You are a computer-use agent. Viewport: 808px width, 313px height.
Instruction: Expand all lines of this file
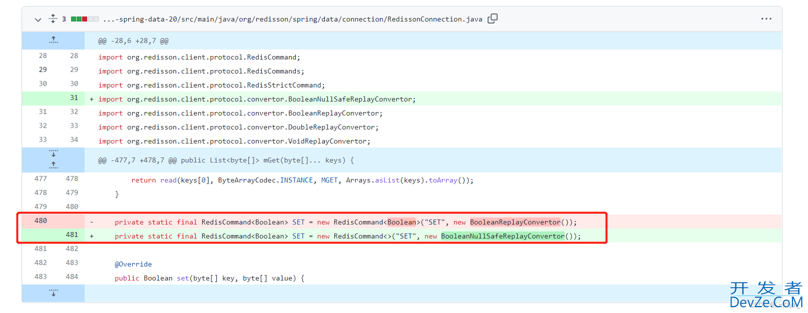[x=53, y=19]
